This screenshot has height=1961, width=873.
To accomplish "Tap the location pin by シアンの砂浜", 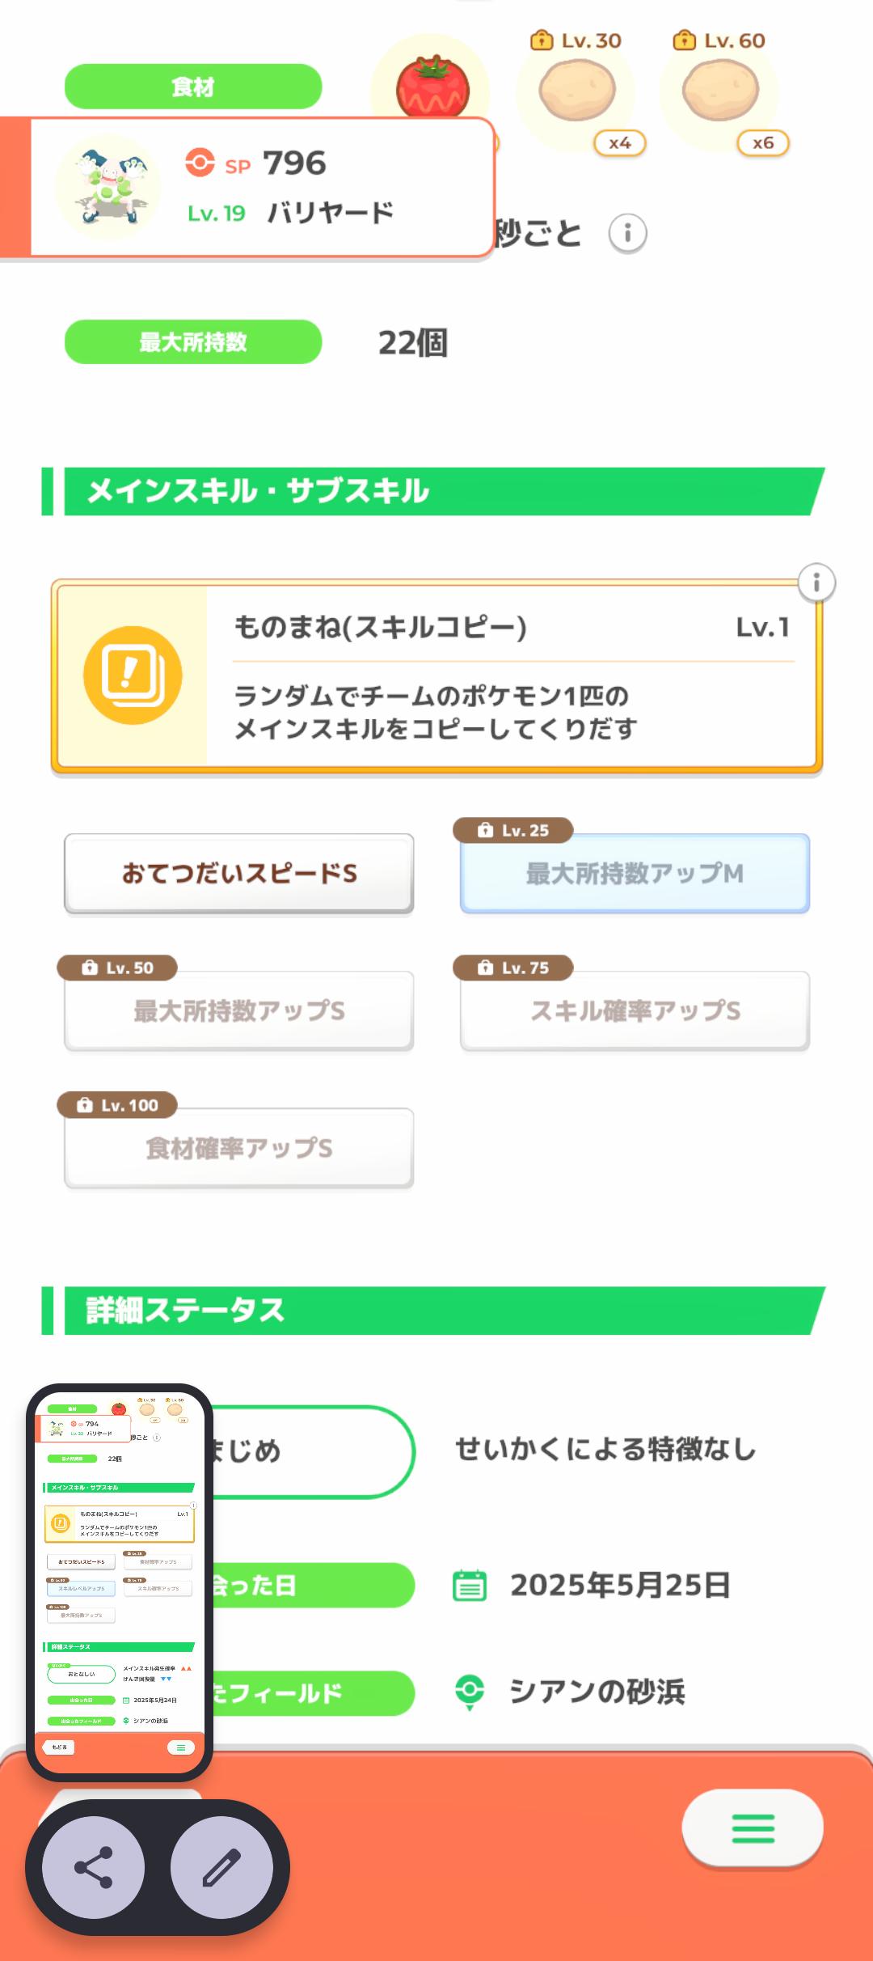I will [x=470, y=1691].
